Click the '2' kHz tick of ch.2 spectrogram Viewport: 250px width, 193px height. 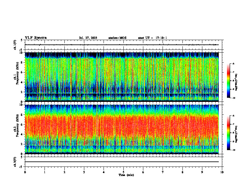tap(22, 144)
